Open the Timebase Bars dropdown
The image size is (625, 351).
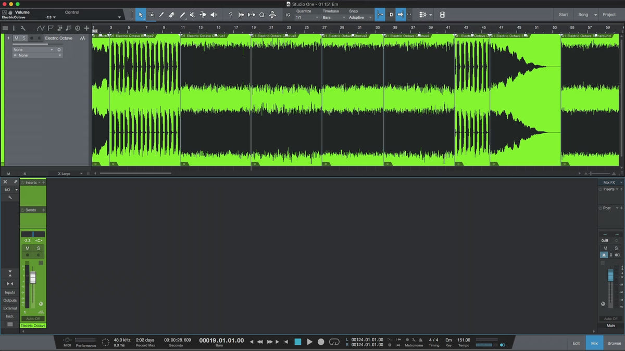[333, 18]
